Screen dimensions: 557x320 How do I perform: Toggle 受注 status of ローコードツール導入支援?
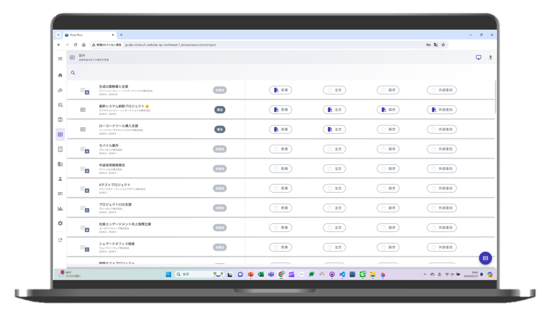(220, 129)
